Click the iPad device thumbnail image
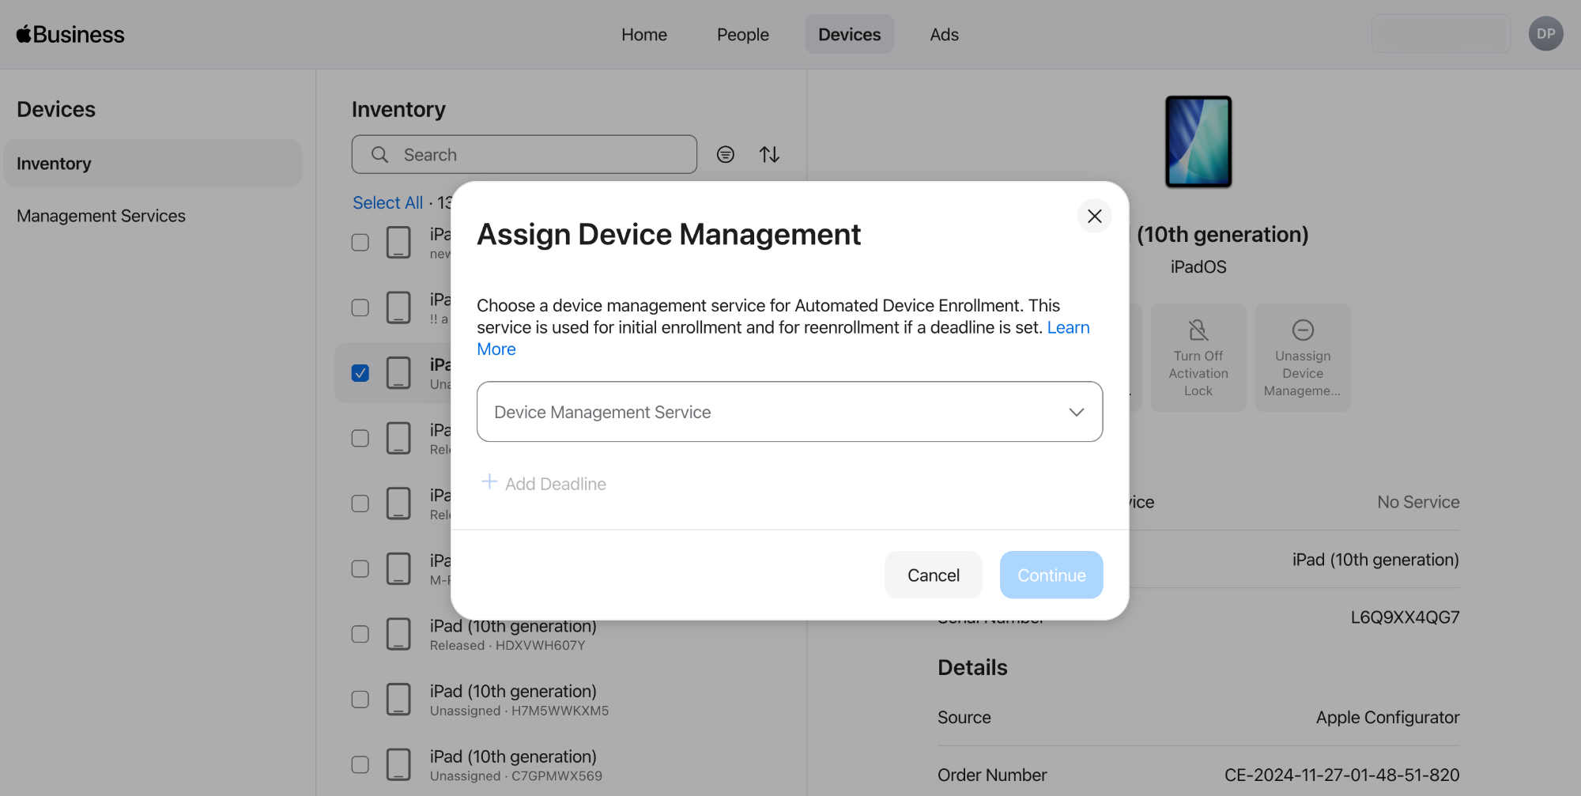The height and width of the screenshot is (796, 1581). [x=1198, y=141]
